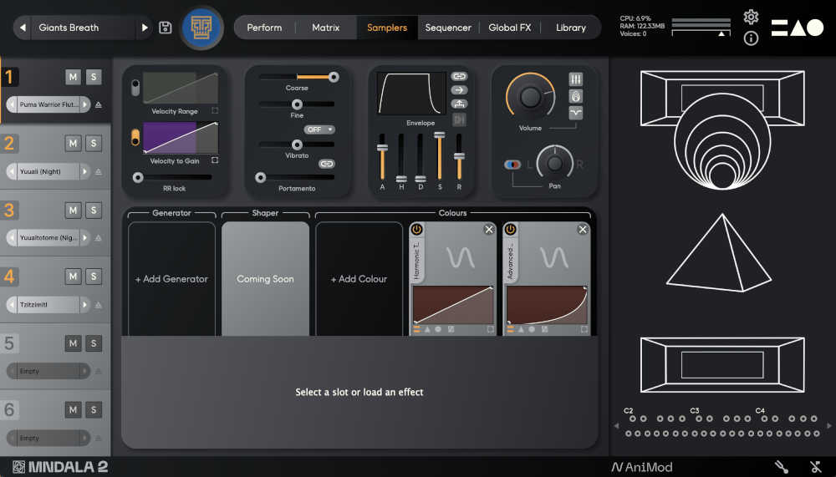
Task: Solo sampler slot 3
Action: (94, 210)
